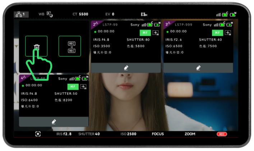Tap the top center gimbal mode icon
Viewport: 254px width, 151px height.
(144, 14)
